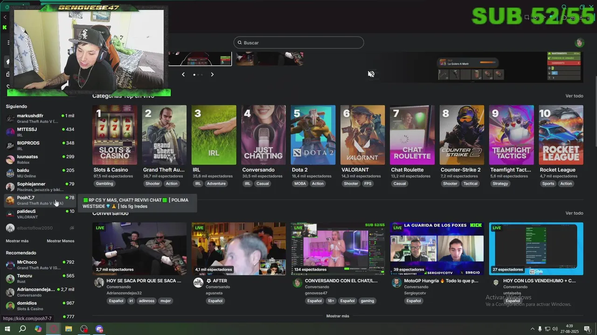The width and height of the screenshot is (597, 335).
Task: Open HOY SE SACA stream thumbnail
Action: tap(139, 249)
